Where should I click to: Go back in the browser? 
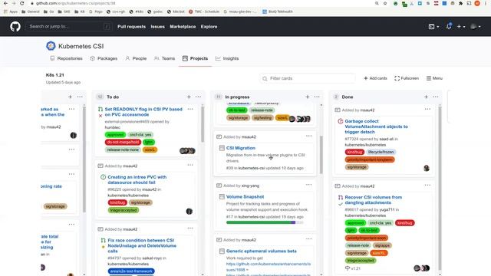(x=5, y=3)
